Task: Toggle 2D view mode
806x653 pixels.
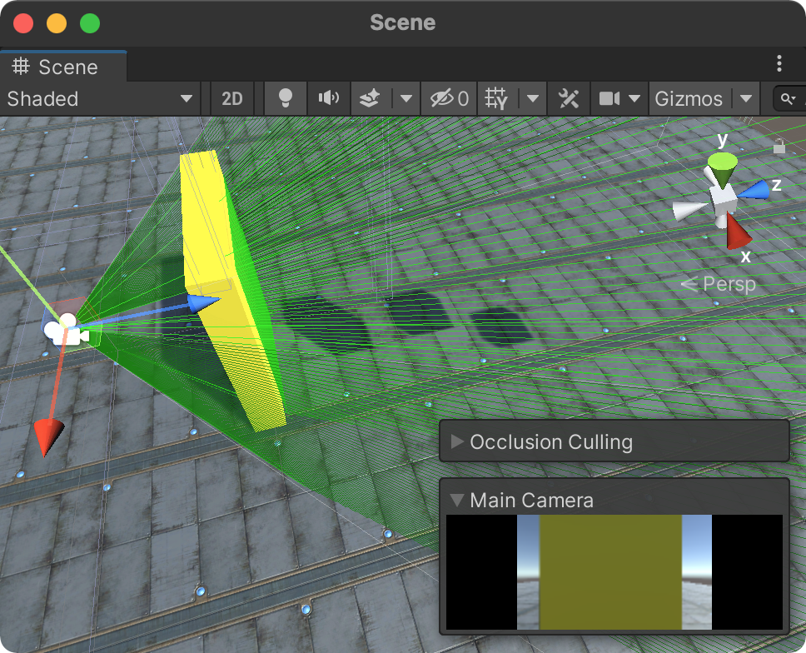Action: click(x=231, y=99)
